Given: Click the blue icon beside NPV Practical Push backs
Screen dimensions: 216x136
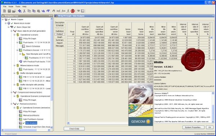Looking at the screenshot, I should [x=21, y=62].
